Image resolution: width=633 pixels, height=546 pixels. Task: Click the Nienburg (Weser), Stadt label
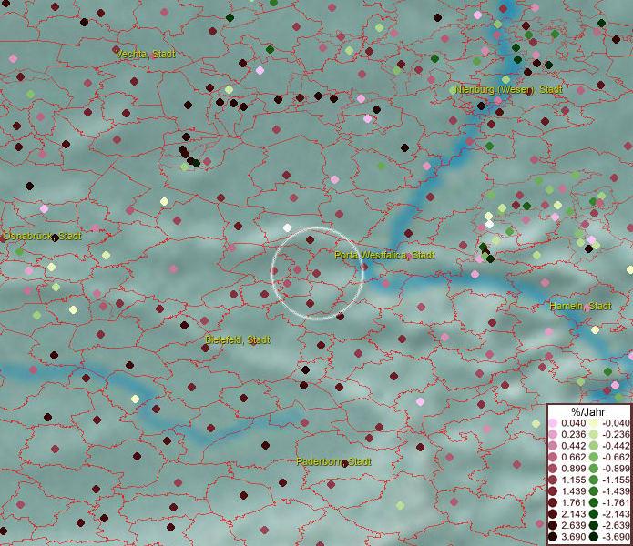[x=508, y=89]
